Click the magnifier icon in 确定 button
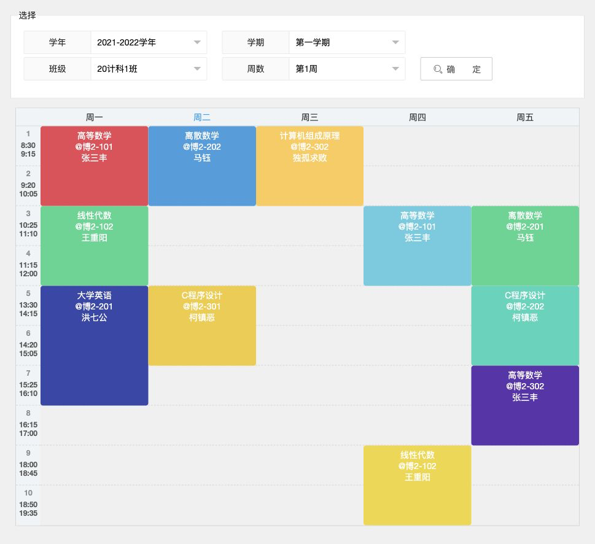The height and width of the screenshot is (544, 595). [x=438, y=69]
